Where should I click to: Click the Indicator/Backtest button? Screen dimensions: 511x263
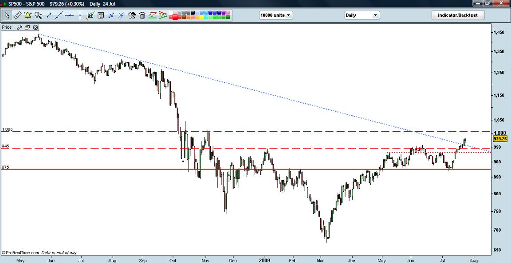(458, 15)
